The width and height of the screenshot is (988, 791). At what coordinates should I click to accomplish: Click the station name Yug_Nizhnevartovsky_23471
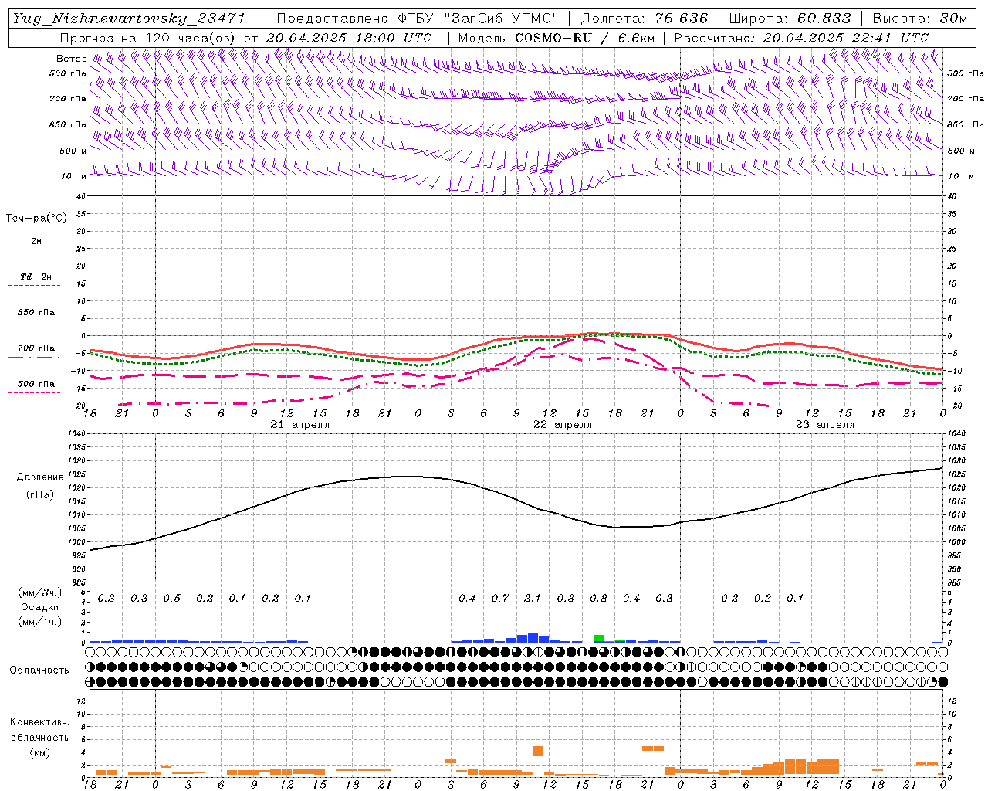pyautogui.click(x=129, y=19)
